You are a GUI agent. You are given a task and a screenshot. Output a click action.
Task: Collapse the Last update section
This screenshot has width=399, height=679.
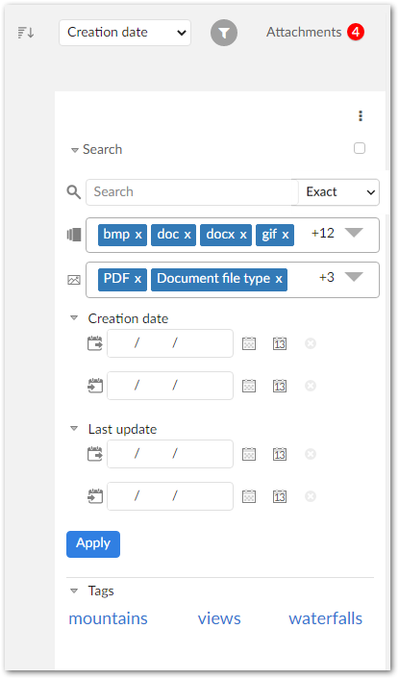pos(74,429)
